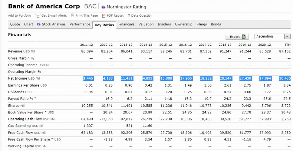Switch to the Chart tab

coord(28,24)
